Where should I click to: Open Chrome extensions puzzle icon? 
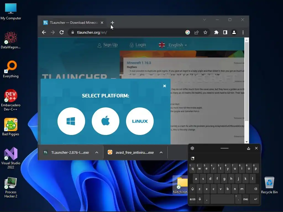click(216, 32)
